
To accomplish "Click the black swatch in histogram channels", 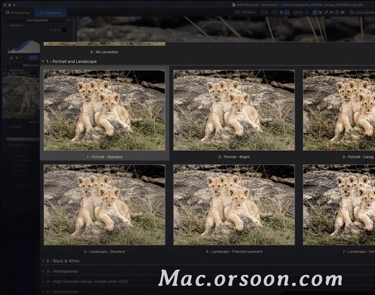I will [64, 30].
